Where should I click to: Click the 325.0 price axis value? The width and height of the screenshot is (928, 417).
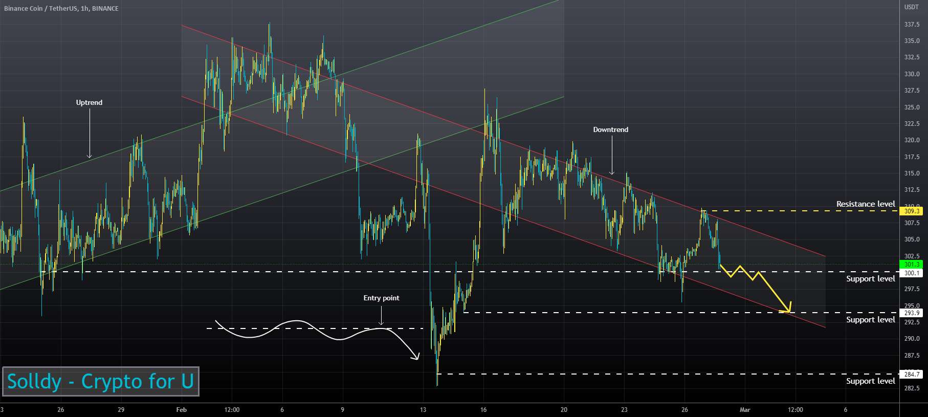click(912, 107)
